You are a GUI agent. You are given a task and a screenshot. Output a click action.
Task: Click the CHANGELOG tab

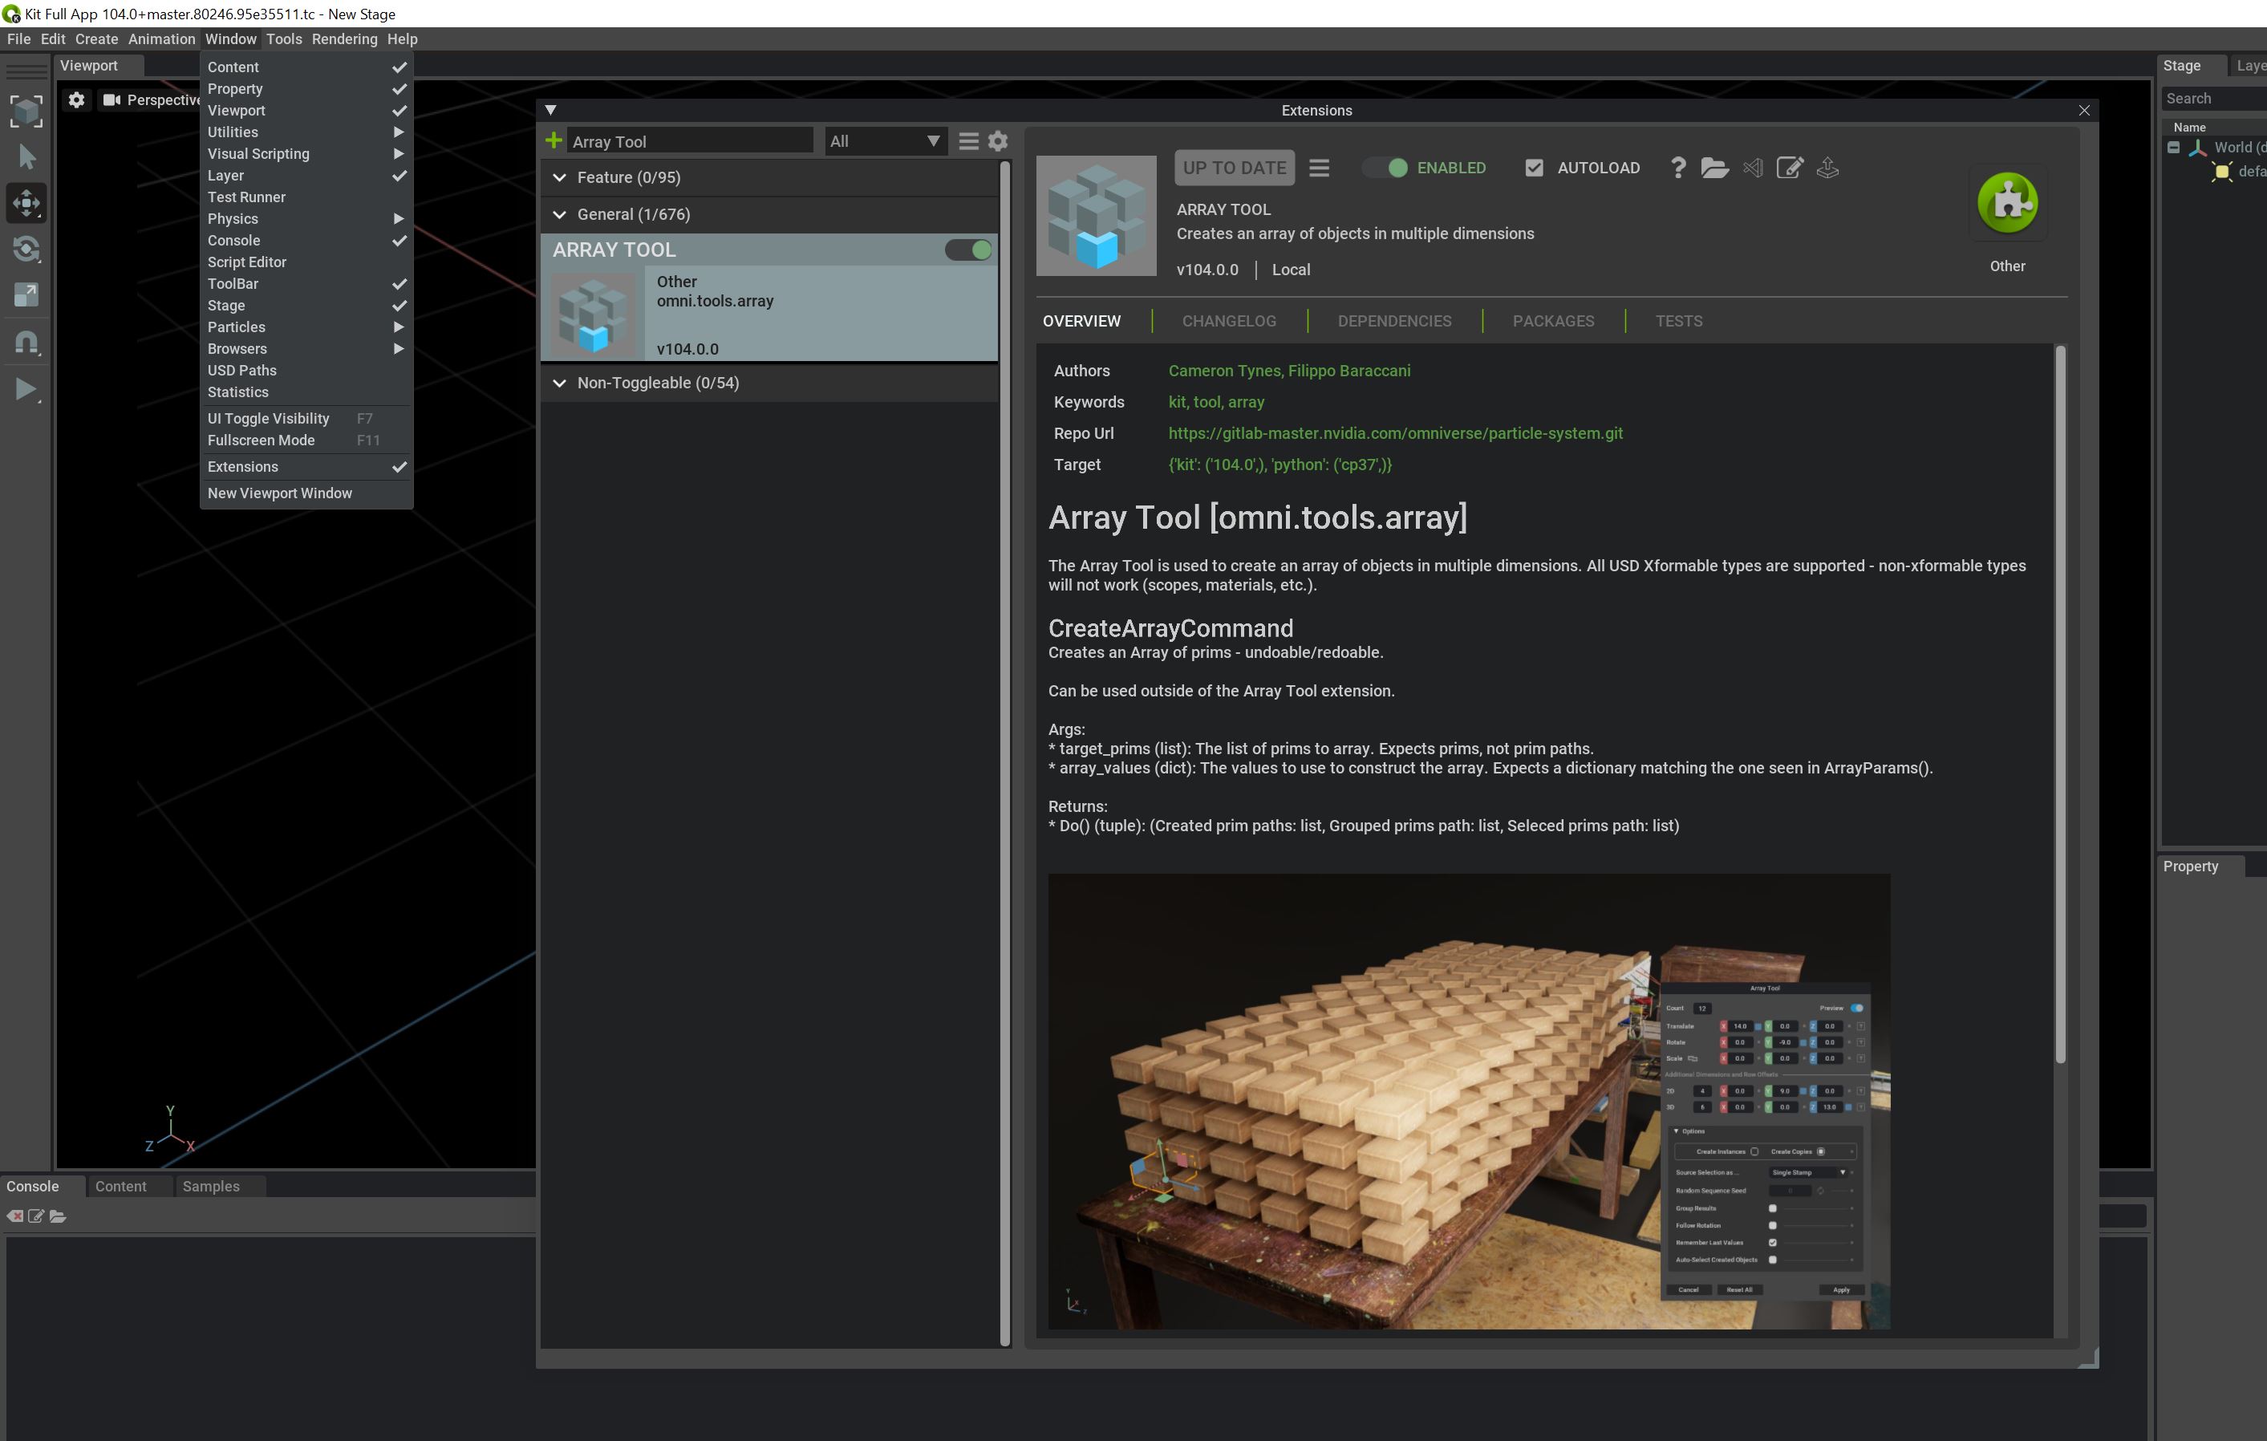(1227, 321)
